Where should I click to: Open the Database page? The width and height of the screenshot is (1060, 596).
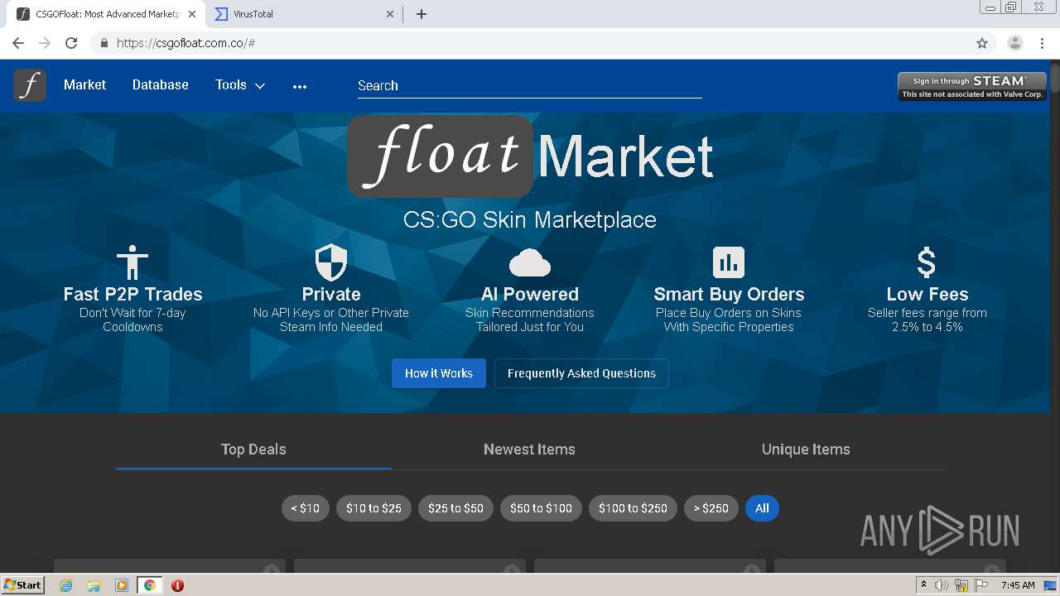[161, 85]
